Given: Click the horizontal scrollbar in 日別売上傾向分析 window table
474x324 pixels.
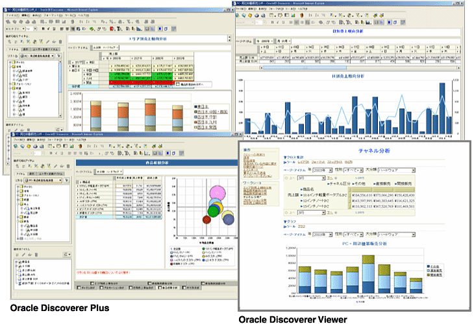Looking at the screenshot, I should coord(305,68).
